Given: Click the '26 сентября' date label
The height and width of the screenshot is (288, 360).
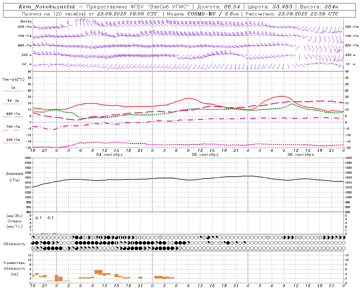Looking at the screenshot, I should [x=301, y=155].
